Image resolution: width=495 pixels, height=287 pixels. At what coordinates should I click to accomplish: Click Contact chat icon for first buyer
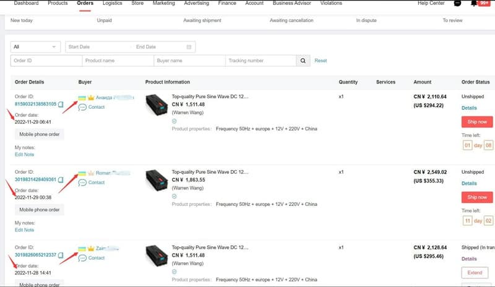[x=82, y=108]
